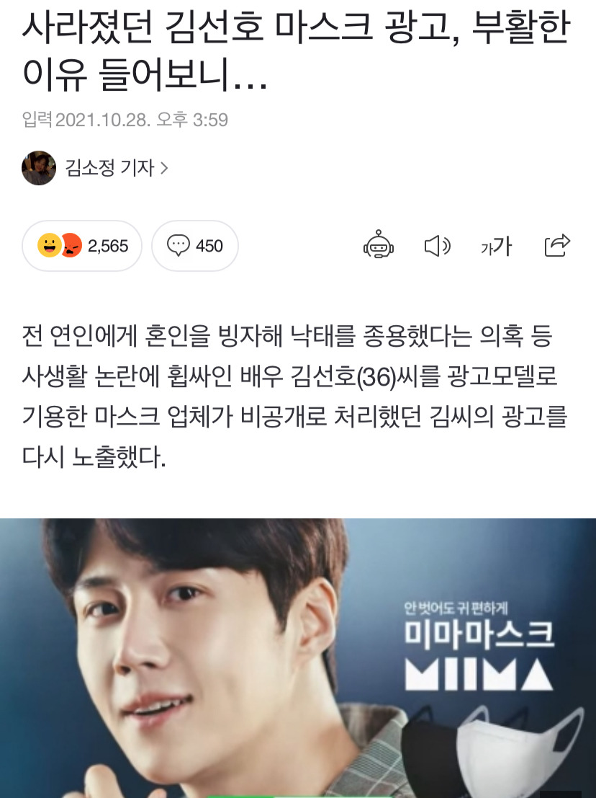Open reporter 김소정's profile photo
Screen dimensions: 596x798
[39, 168]
